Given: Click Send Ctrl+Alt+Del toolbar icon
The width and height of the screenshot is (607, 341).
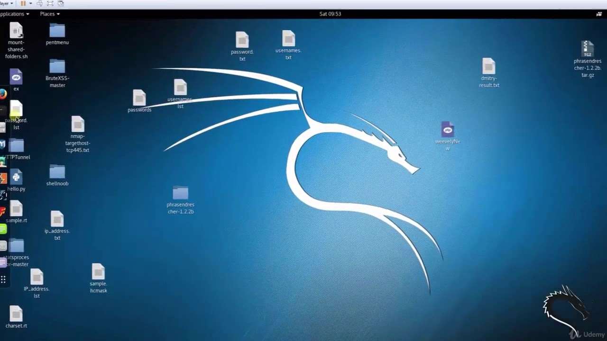Looking at the screenshot, I should (x=40, y=3).
